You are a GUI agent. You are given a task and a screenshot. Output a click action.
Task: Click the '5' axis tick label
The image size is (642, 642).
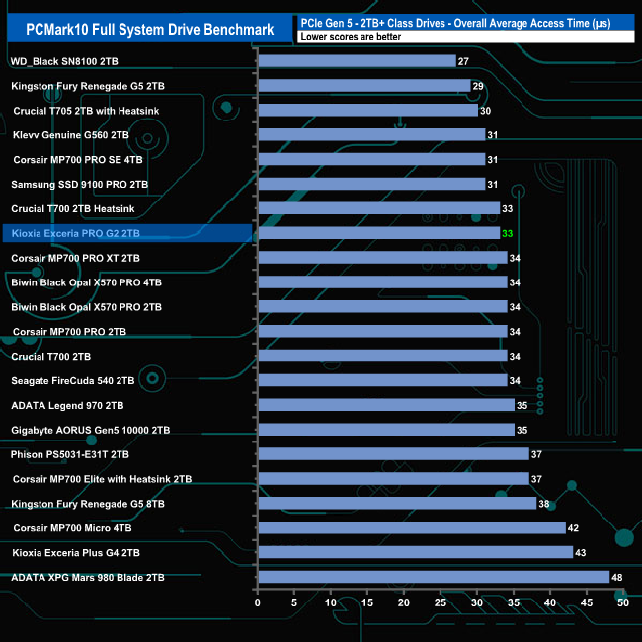pyautogui.click(x=294, y=602)
